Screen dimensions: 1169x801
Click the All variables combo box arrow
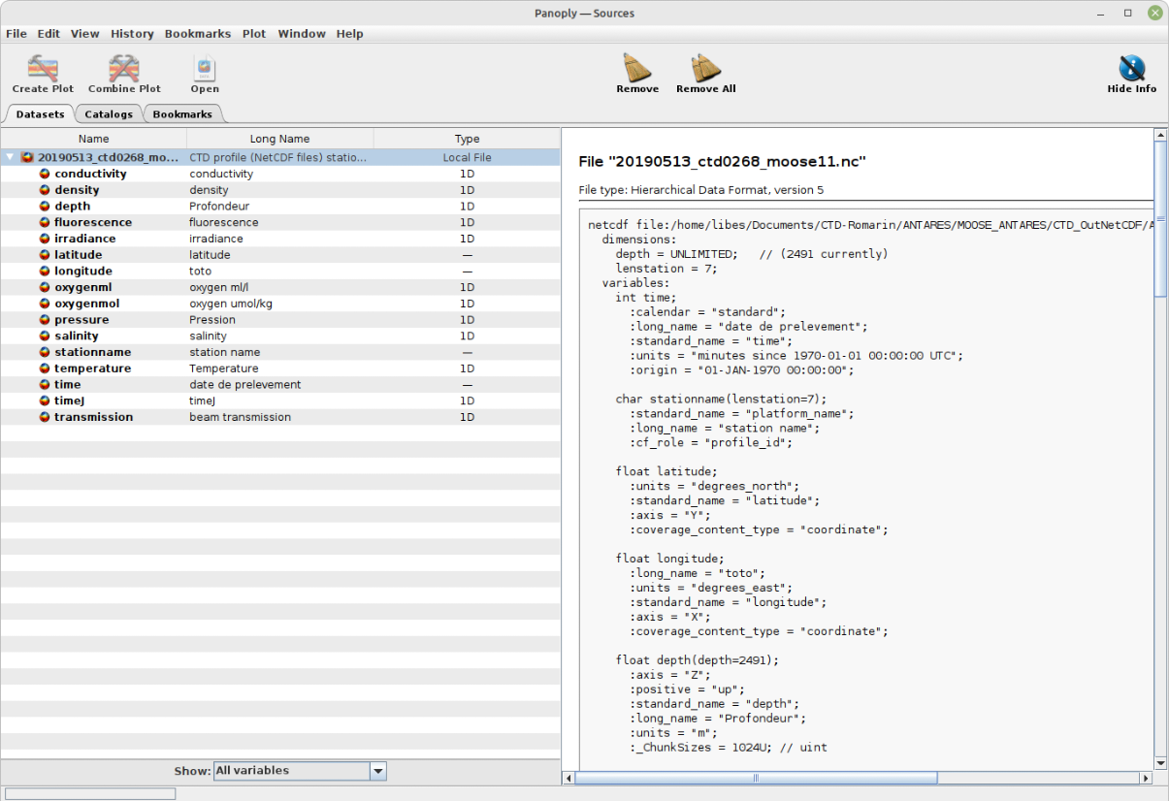(378, 771)
